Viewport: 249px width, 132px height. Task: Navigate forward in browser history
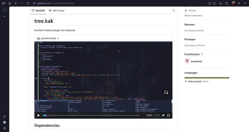22,3
